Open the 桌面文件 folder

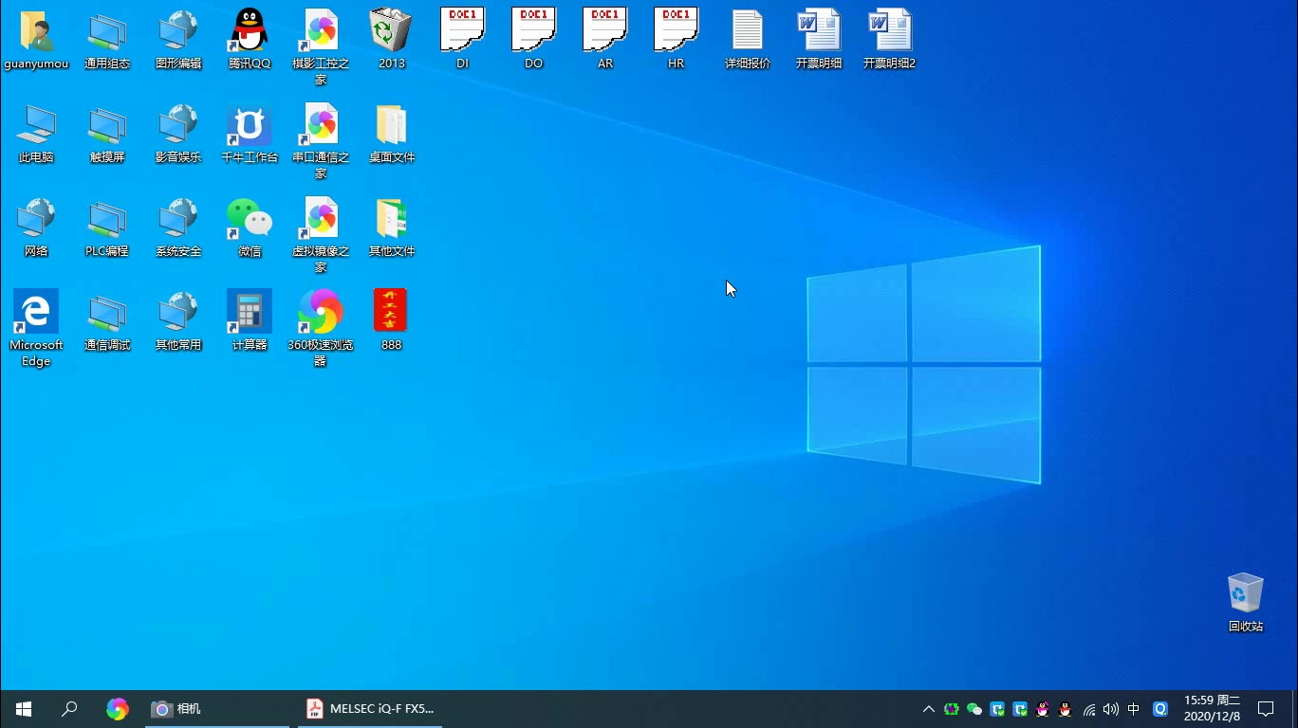pos(392,134)
